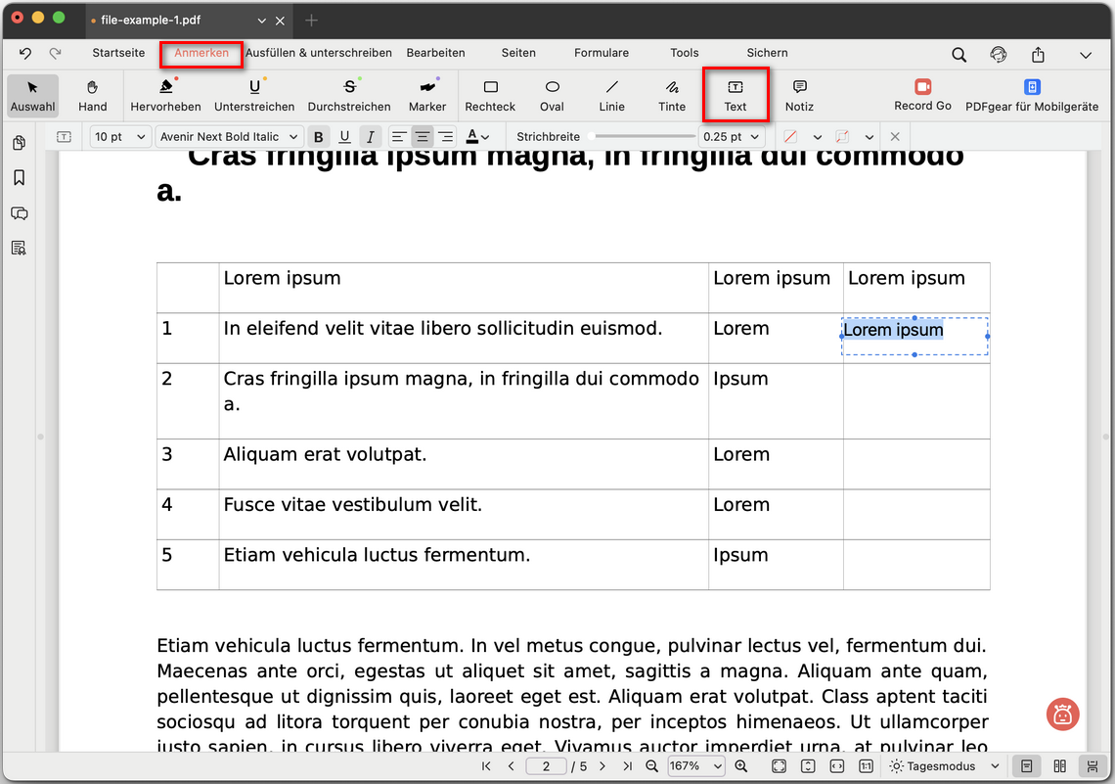1115x784 pixels.
Task: Choose the Rechteck shape tool
Action: tap(490, 95)
